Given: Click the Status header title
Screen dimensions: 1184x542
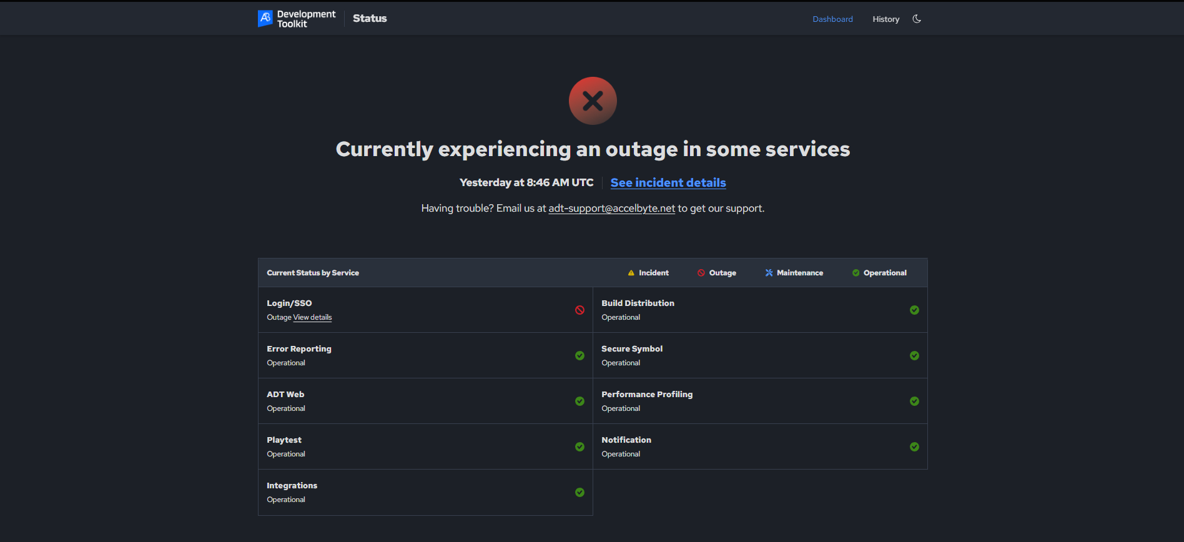Looking at the screenshot, I should (x=370, y=19).
